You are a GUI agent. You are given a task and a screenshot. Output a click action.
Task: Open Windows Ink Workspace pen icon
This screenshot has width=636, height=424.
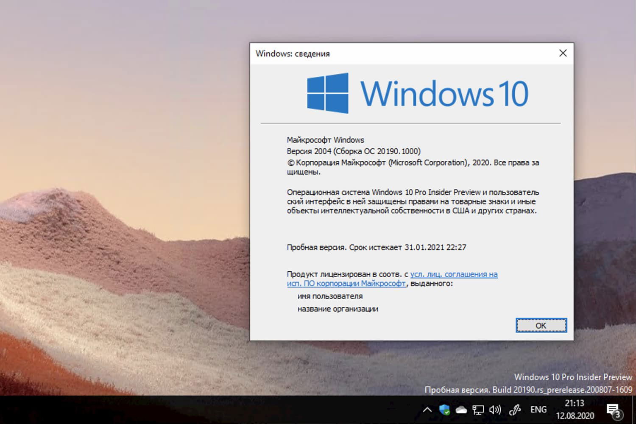(x=514, y=410)
